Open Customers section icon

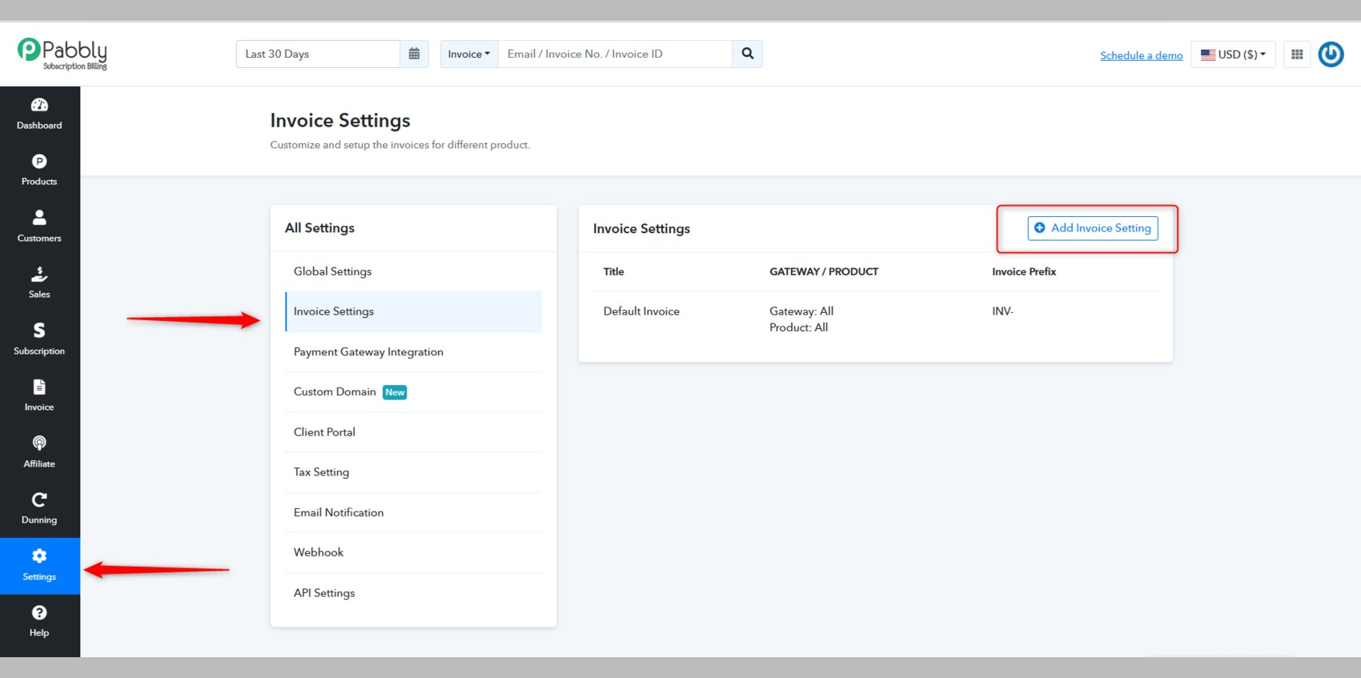point(39,218)
